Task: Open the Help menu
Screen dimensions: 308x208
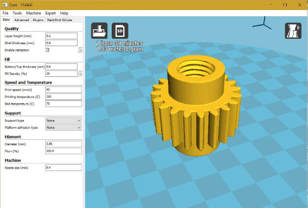Action: pyautogui.click(x=64, y=13)
